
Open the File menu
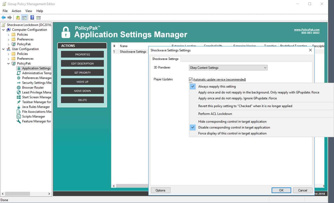click(5, 11)
